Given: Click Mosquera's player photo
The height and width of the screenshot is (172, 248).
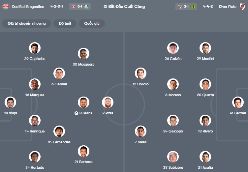Looking at the screenshot, I should coord(83,54).
